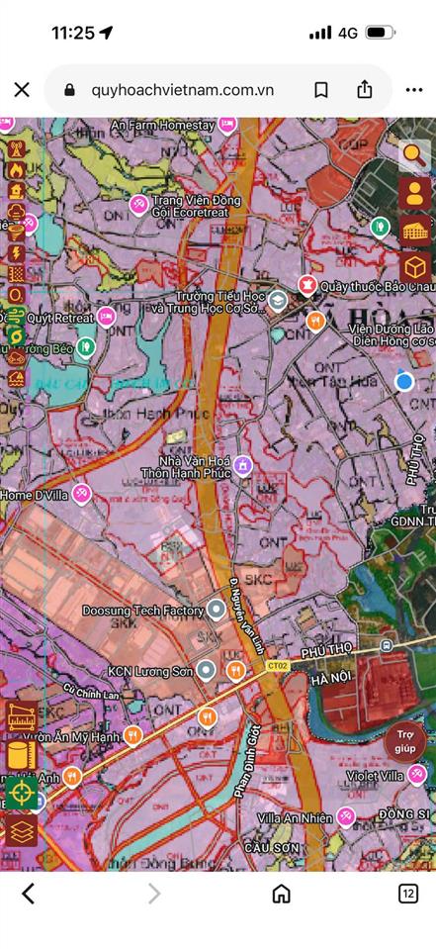436x949 pixels.
Task: Bookmark this page
Action: [x=321, y=90]
